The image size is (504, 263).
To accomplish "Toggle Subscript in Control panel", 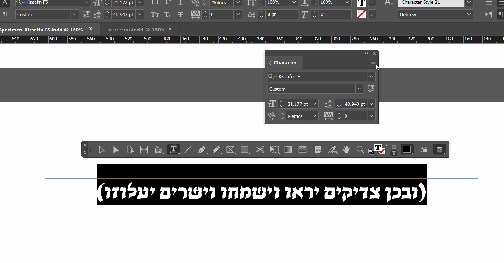I will tap(168, 14).
